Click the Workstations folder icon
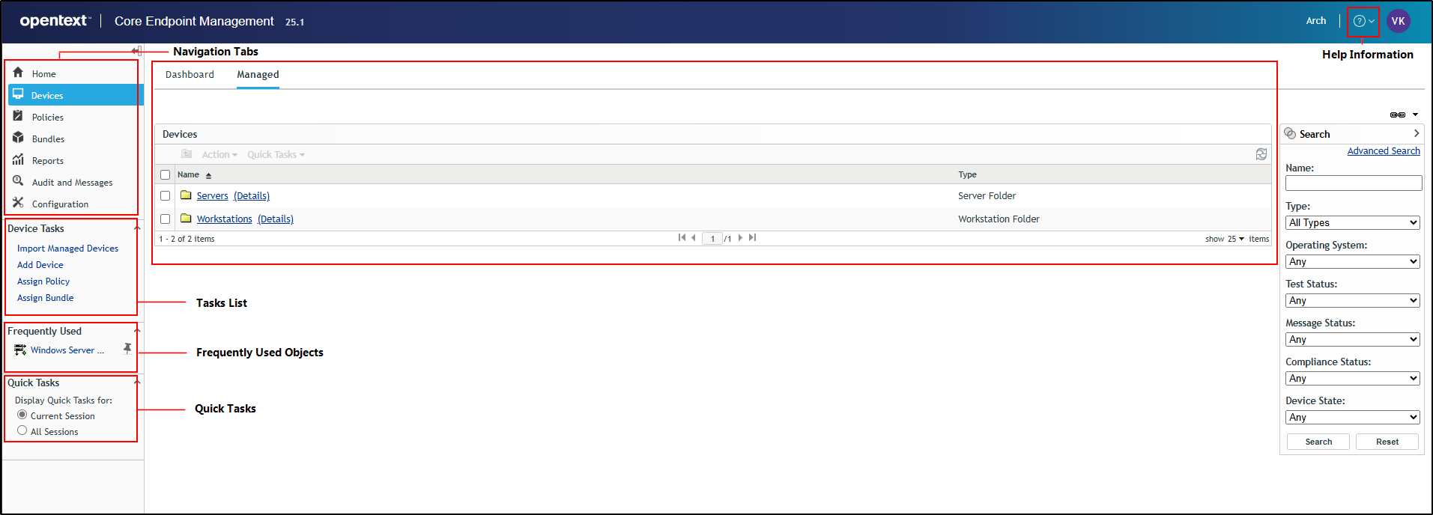Image resolution: width=1433 pixels, height=515 pixels. [186, 218]
